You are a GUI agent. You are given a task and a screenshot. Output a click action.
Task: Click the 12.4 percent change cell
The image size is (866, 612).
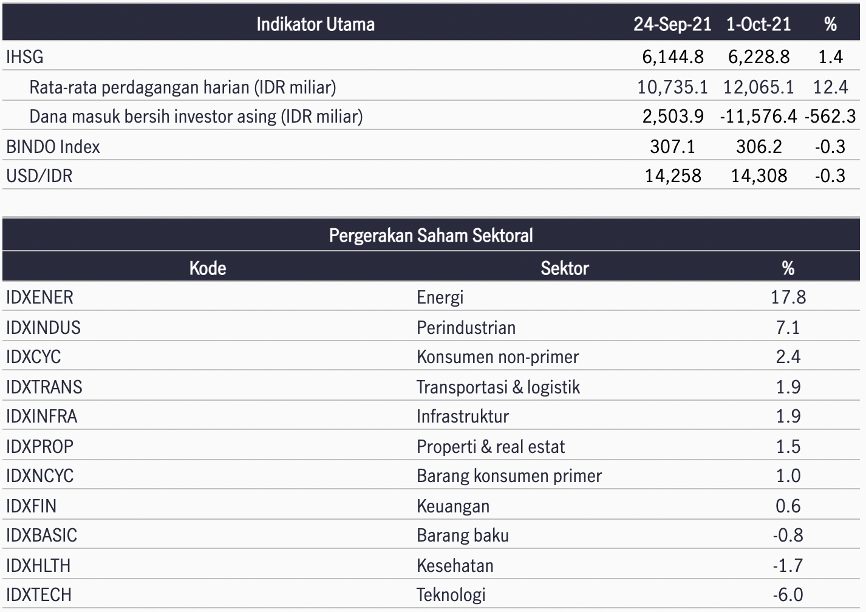coord(831,87)
